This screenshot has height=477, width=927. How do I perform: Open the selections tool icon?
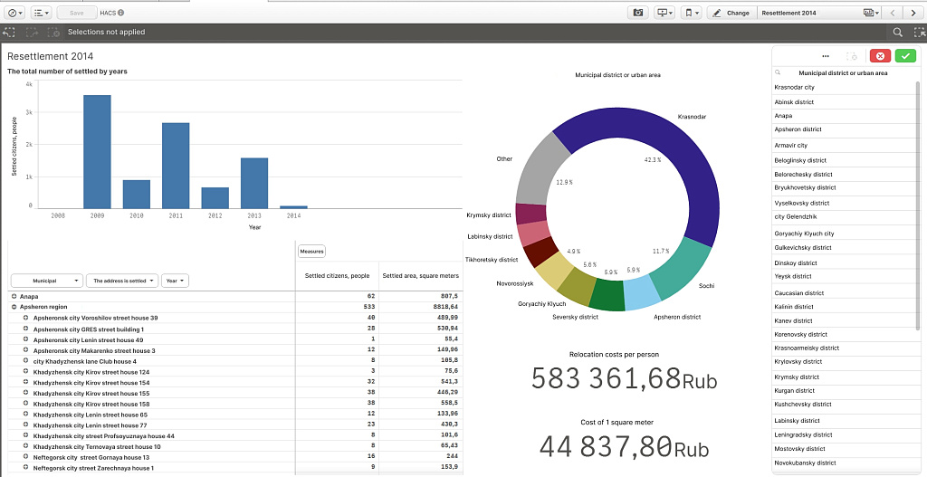point(918,32)
